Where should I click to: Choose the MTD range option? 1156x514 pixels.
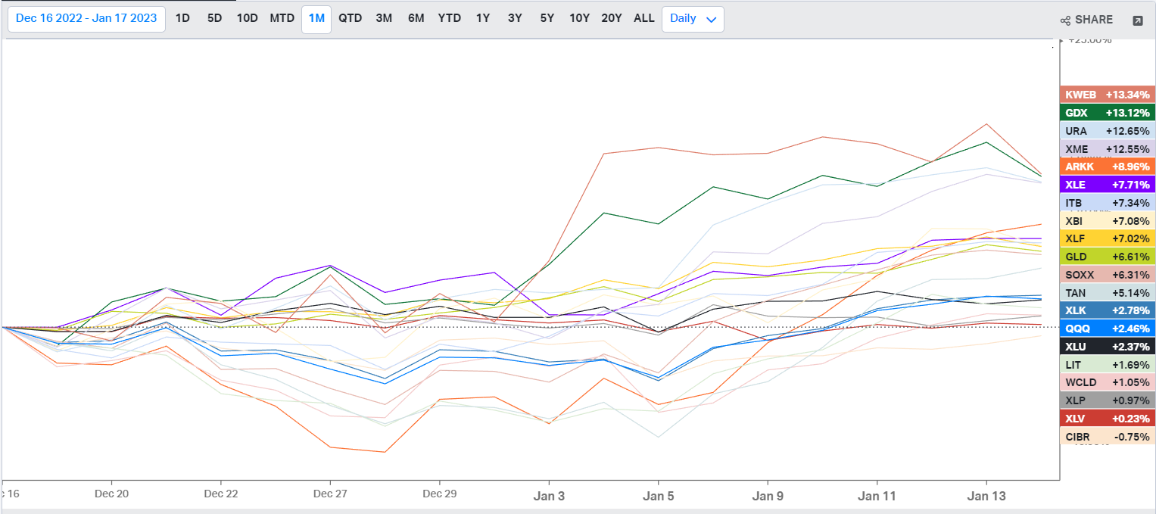pyautogui.click(x=282, y=19)
